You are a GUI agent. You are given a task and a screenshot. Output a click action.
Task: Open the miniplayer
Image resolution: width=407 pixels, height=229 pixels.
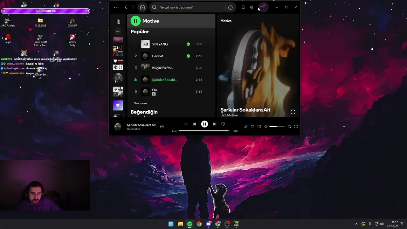pyautogui.click(x=289, y=127)
